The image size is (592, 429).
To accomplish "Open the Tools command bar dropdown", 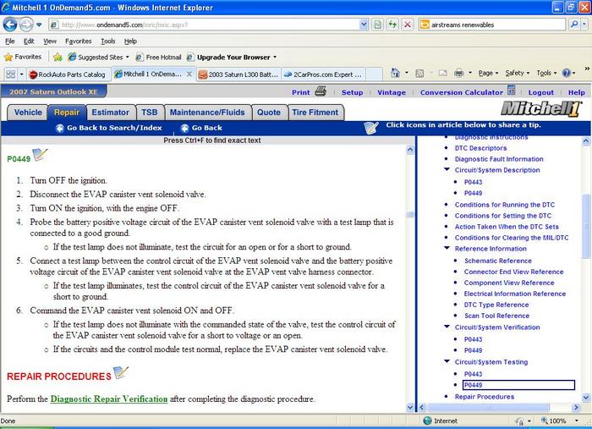I will click(546, 74).
